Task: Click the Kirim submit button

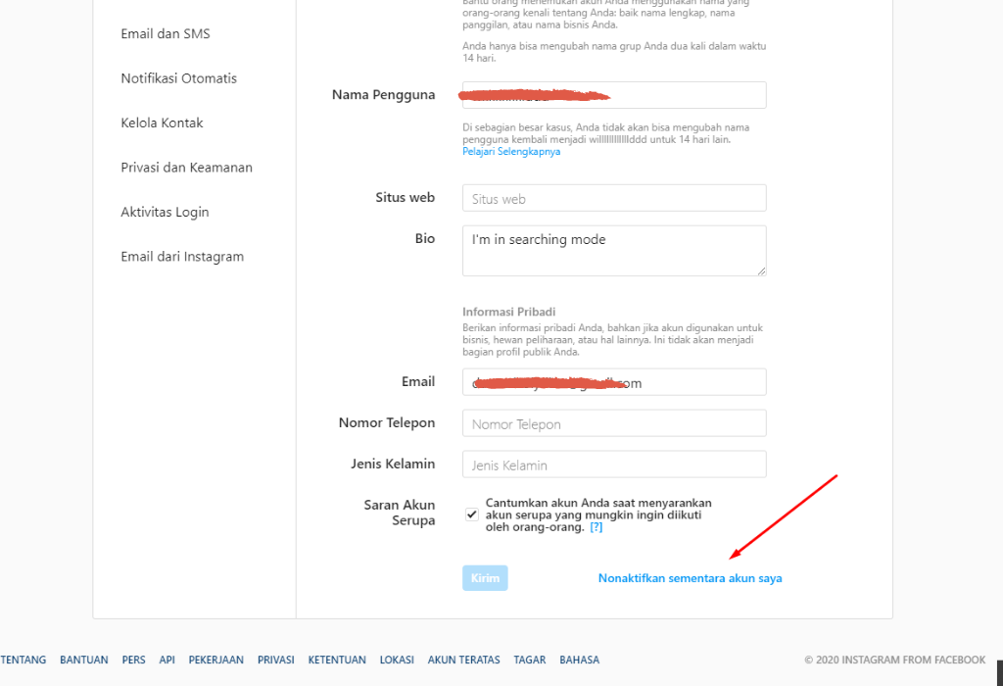Action: point(485,578)
